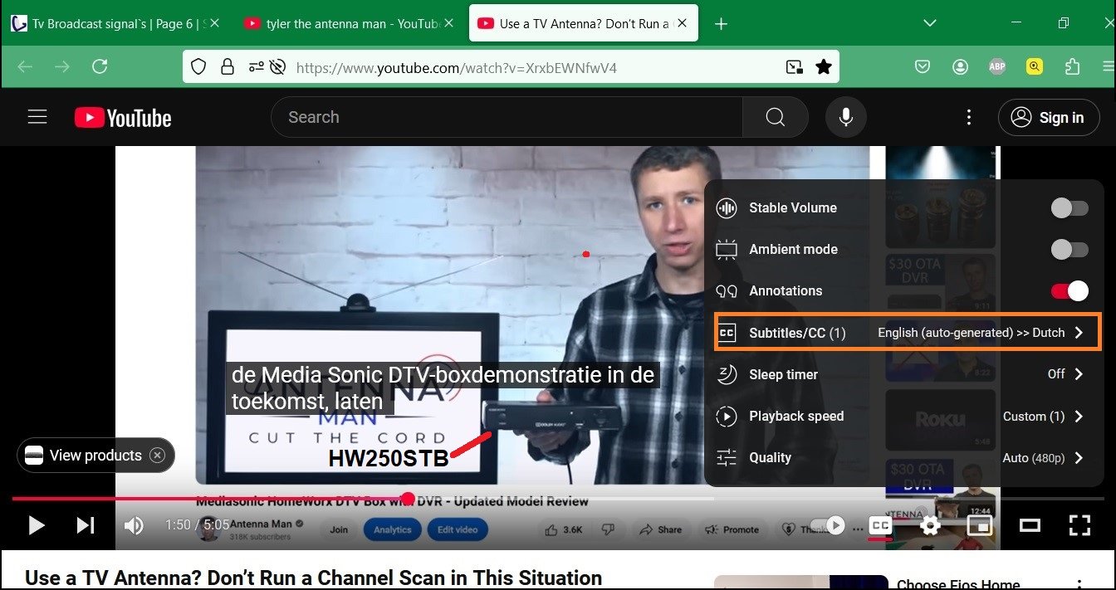The height and width of the screenshot is (590, 1116).
Task: Reload the page
Action: (x=100, y=66)
